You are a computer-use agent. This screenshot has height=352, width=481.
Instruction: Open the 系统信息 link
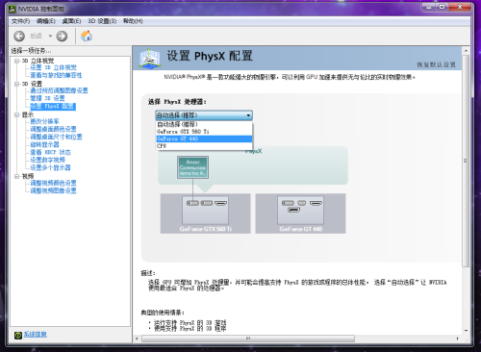click(x=36, y=334)
